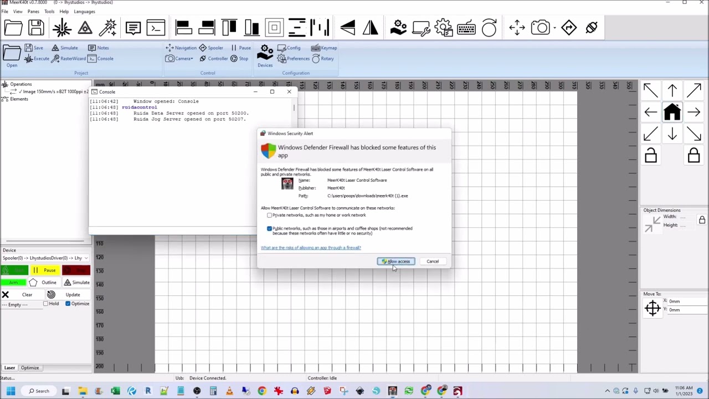The width and height of the screenshot is (709, 399).
Task: Open Notes via speech bubble toolbar icon
Action: click(133, 28)
